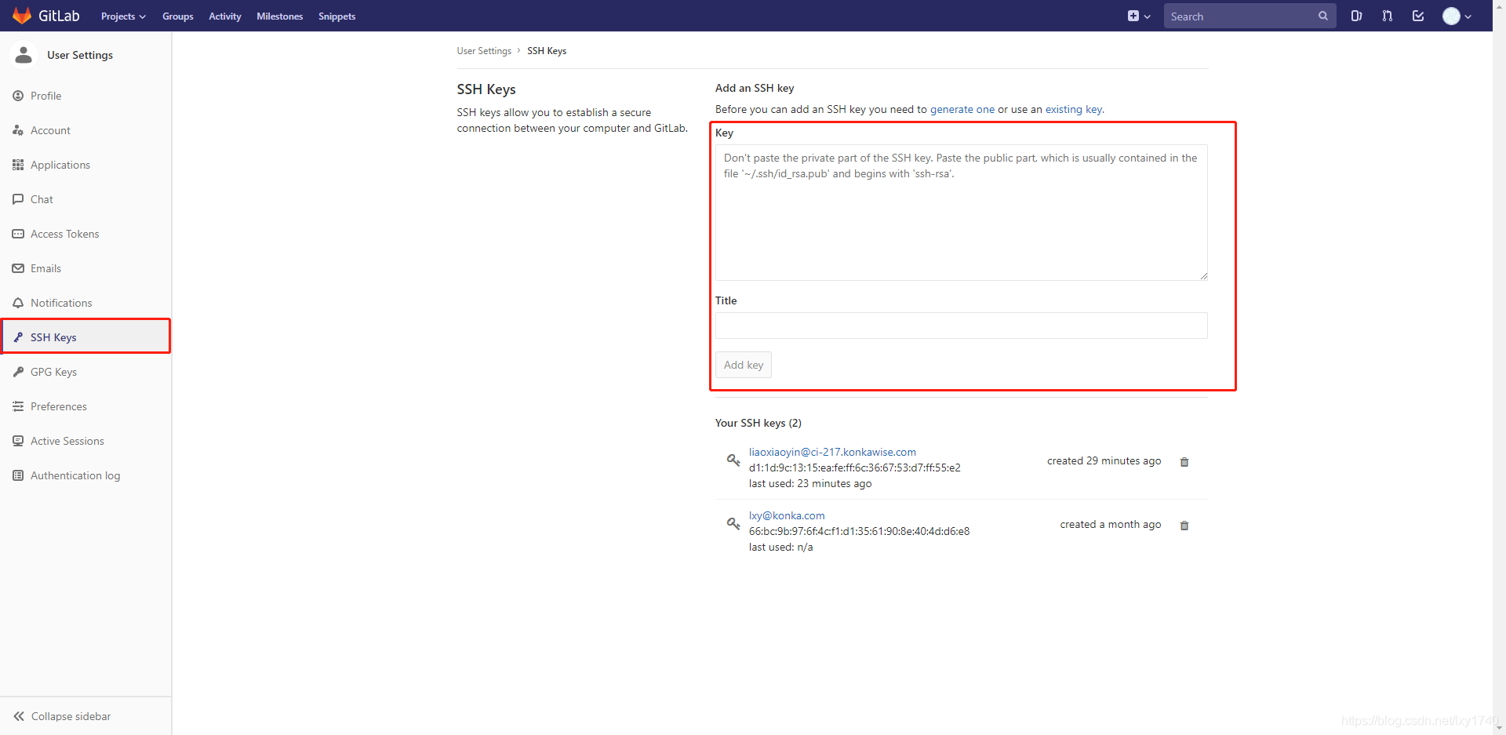Open the todos checkmark icon
This screenshot has height=735, width=1506.
pos(1418,16)
